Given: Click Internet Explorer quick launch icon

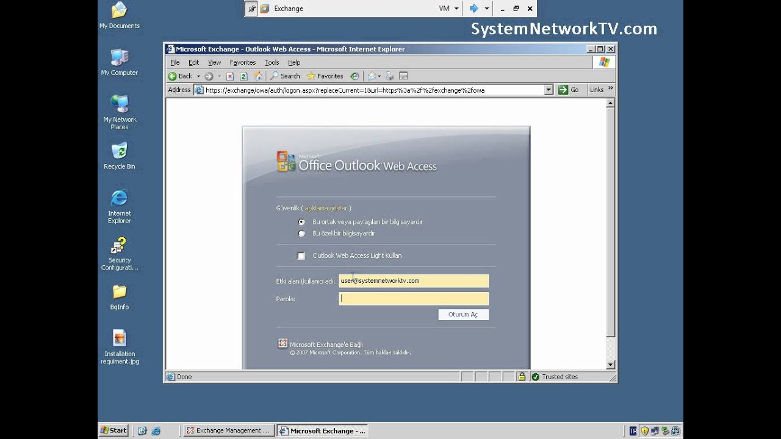Looking at the screenshot, I should click(x=156, y=430).
